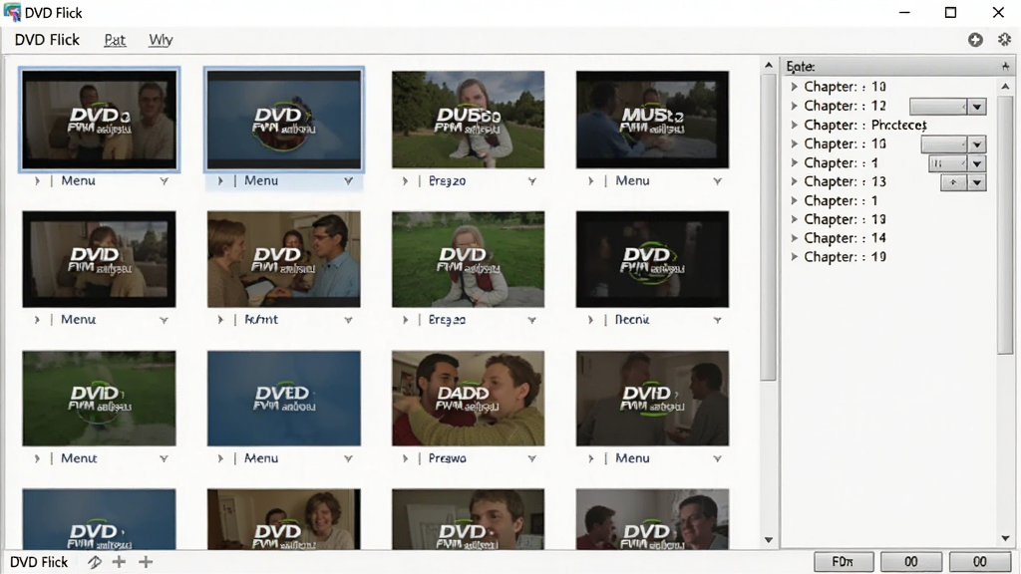Select the DUB thumbnail with girl on grass
1021x574 pixels.
469,120
